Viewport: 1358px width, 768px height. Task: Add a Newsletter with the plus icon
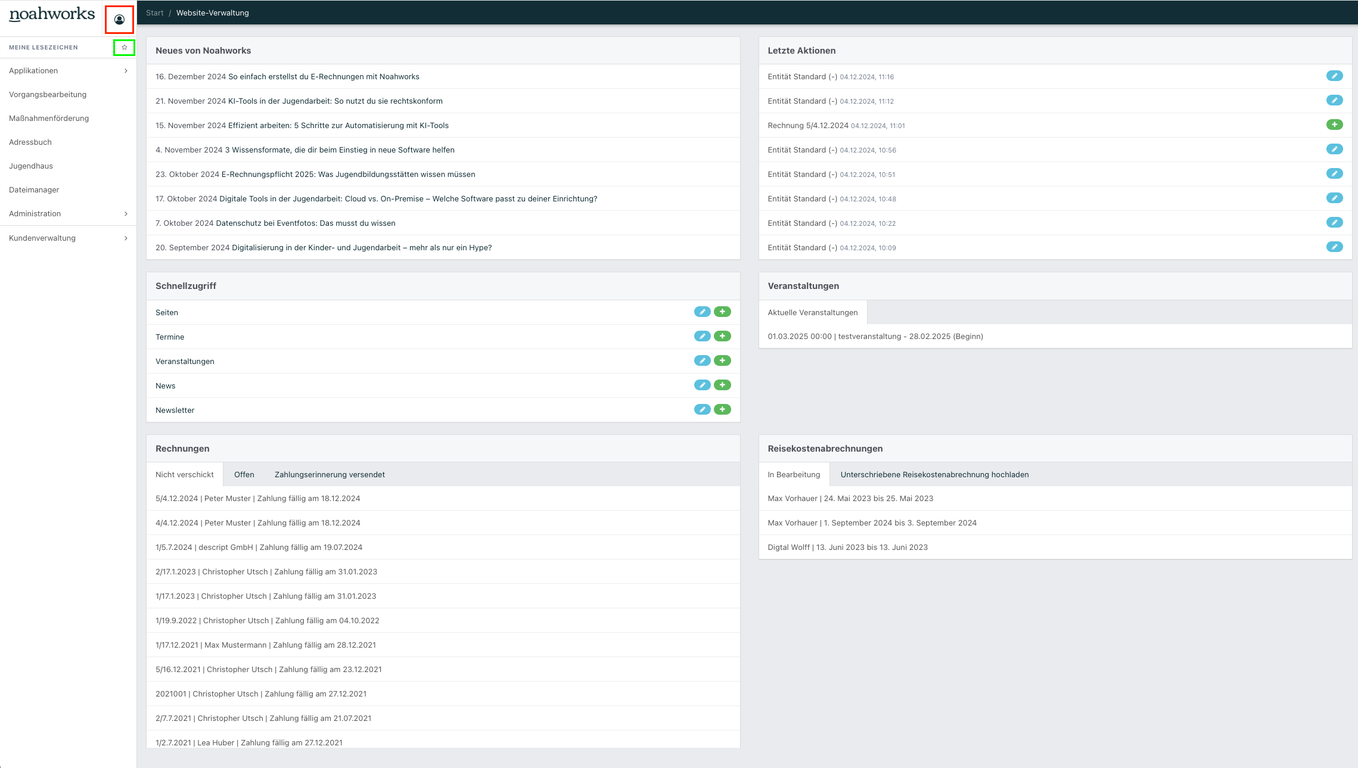pyautogui.click(x=722, y=410)
